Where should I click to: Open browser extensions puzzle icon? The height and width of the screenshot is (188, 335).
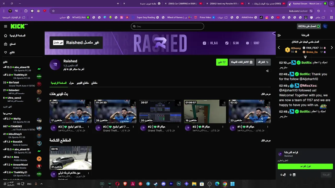point(26,11)
